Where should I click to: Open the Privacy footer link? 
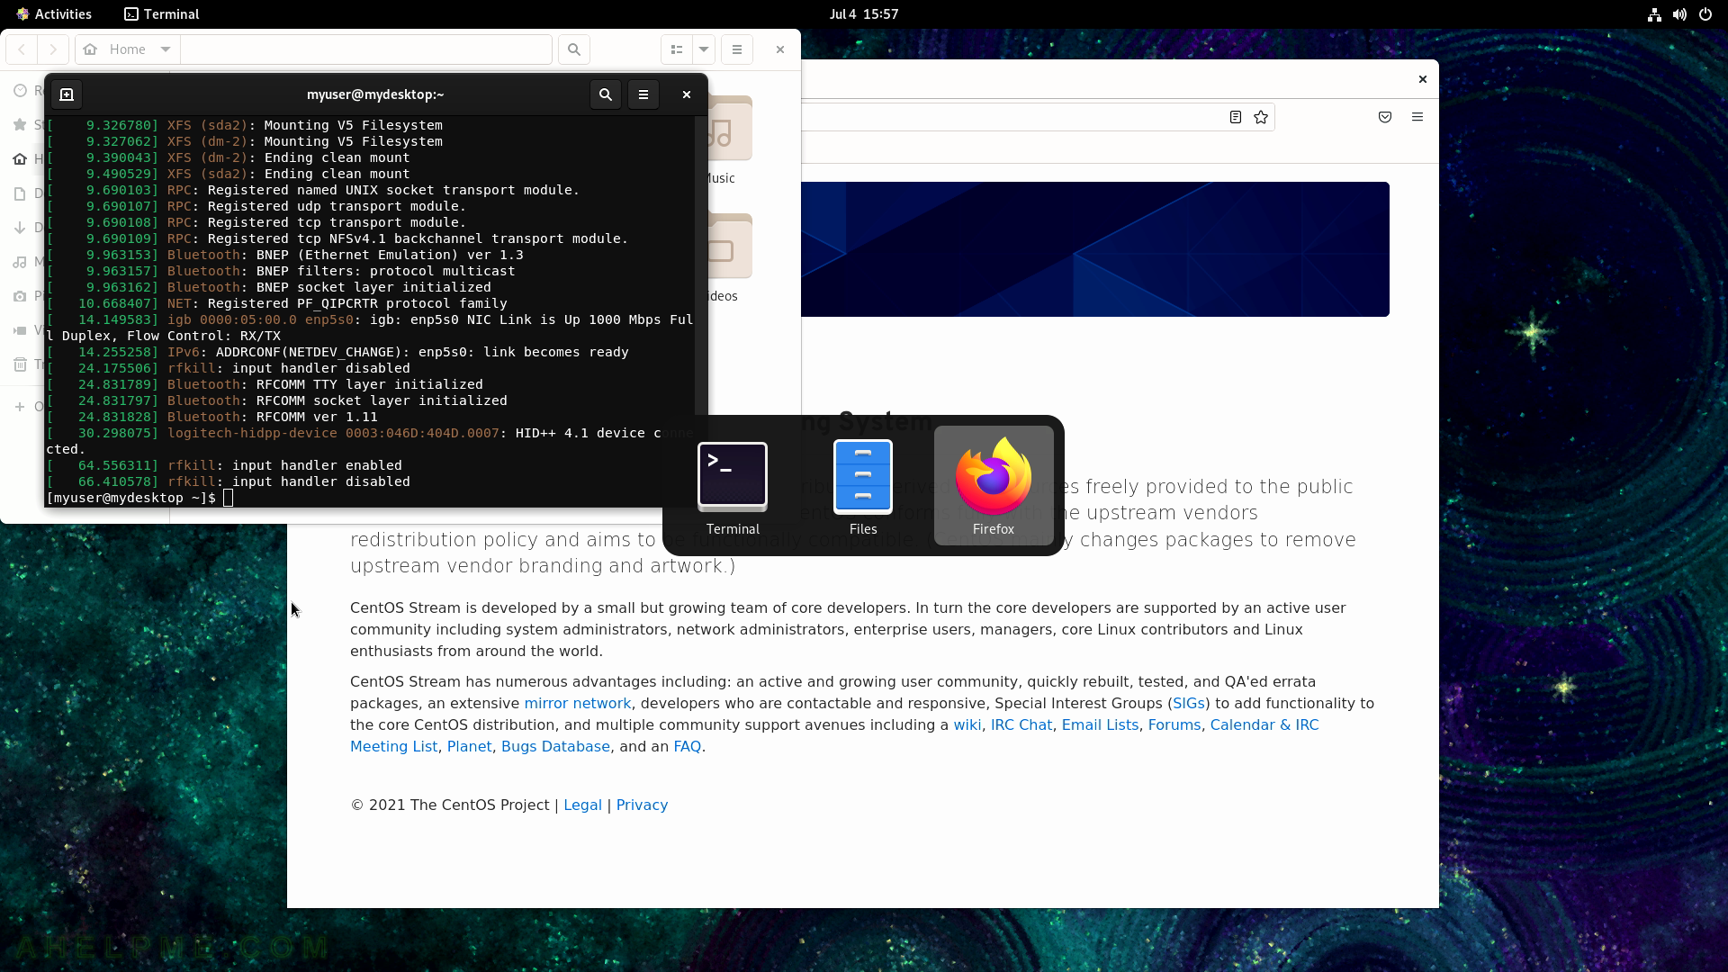642,805
